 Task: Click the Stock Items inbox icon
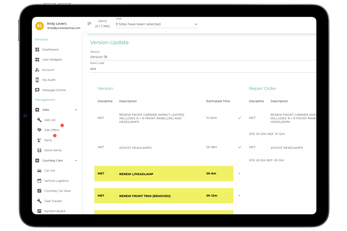pos(39,151)
